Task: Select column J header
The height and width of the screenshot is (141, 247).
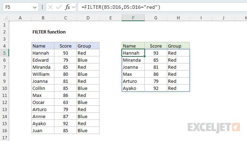Action: click(x=223, y=18)
